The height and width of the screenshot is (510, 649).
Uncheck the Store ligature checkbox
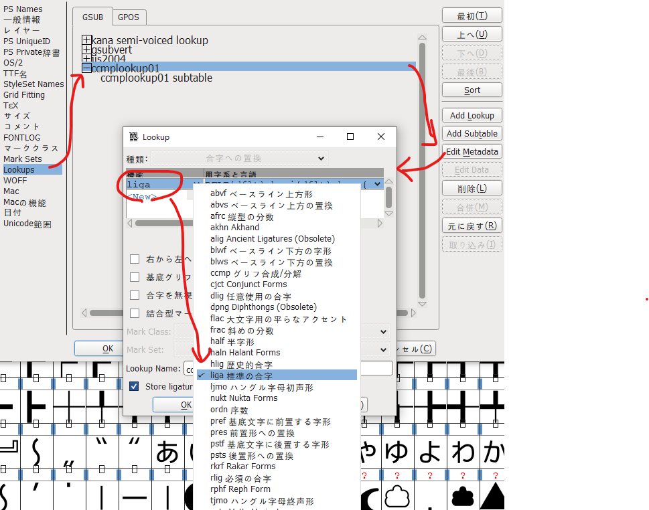tap(134, 386)
